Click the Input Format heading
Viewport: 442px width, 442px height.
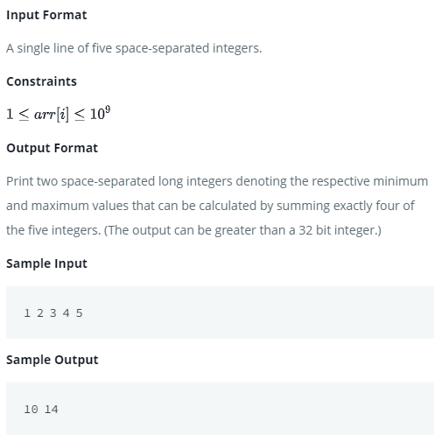tap(46, 15)
